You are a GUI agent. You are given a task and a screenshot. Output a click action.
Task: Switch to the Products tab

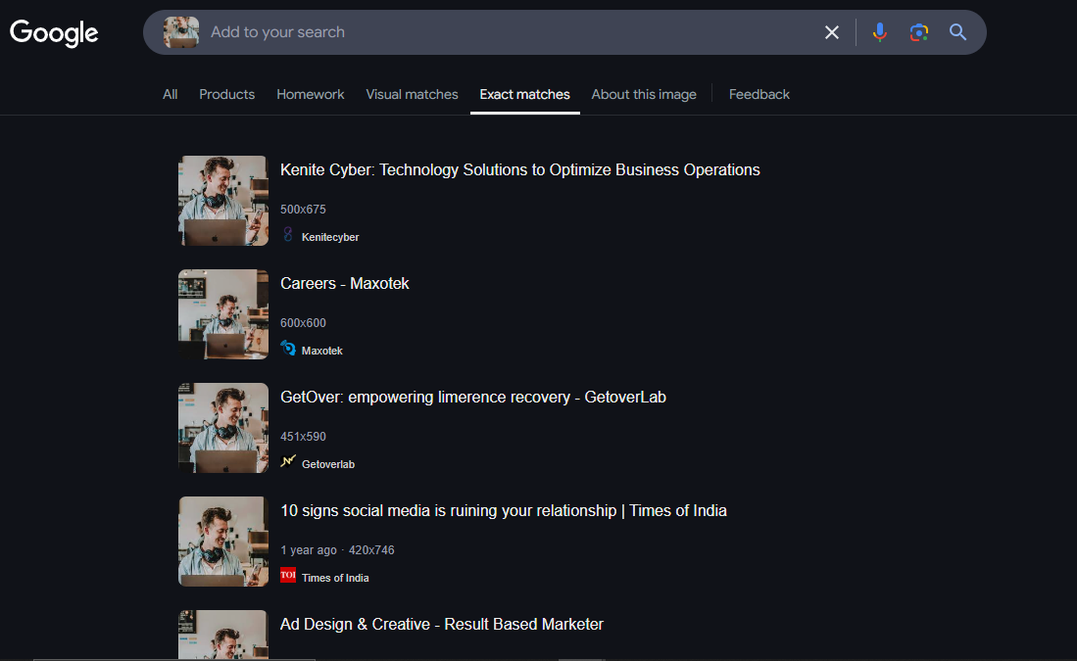(226, 94)
